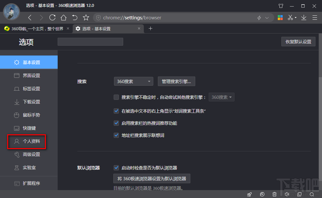
Task: Open 界面设置 in the sidebar
Action: click(x=29, y=76)
